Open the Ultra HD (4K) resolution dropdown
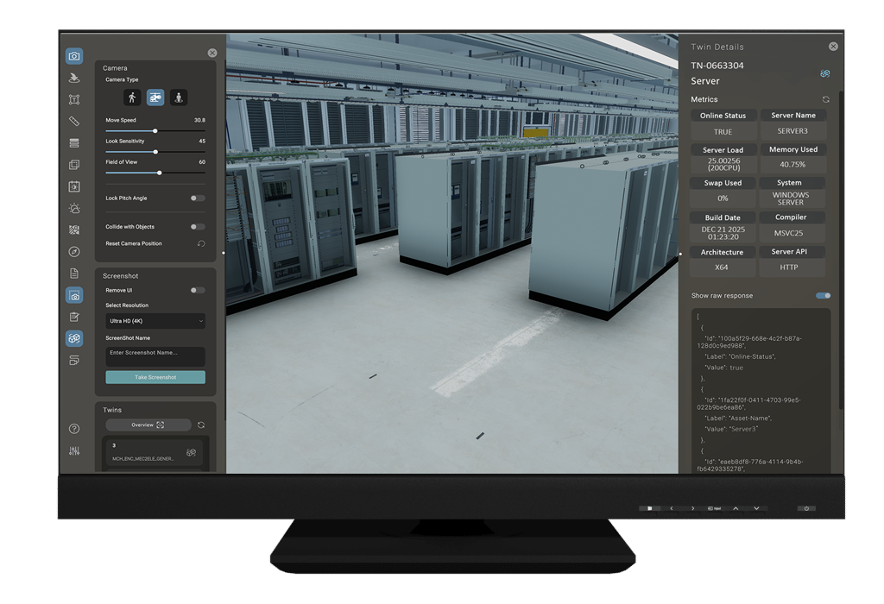 (155, 321)
